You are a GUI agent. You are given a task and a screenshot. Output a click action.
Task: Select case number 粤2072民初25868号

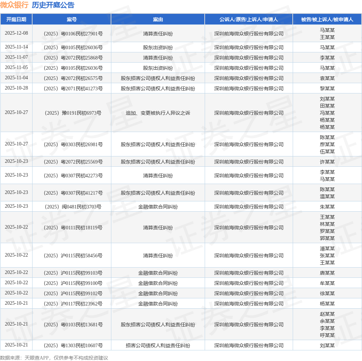pos(73,58)
